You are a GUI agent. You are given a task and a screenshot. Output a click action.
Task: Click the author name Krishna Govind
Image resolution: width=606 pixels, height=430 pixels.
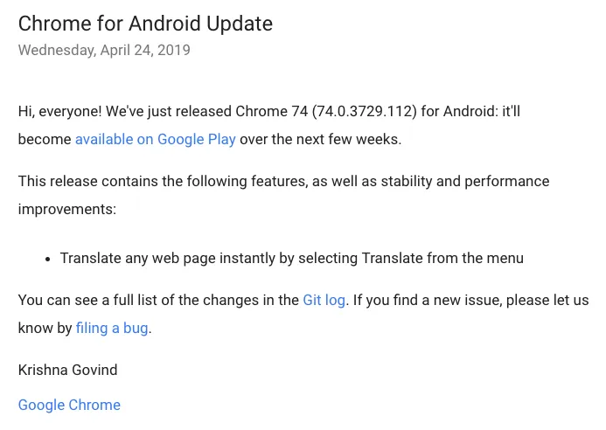pos(67,370)
